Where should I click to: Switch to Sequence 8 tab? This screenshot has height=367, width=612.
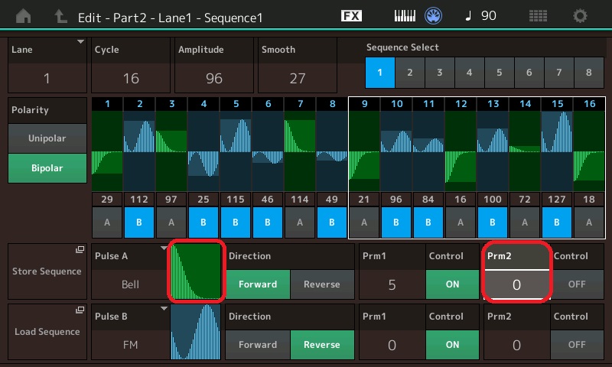tap(588, 73)
